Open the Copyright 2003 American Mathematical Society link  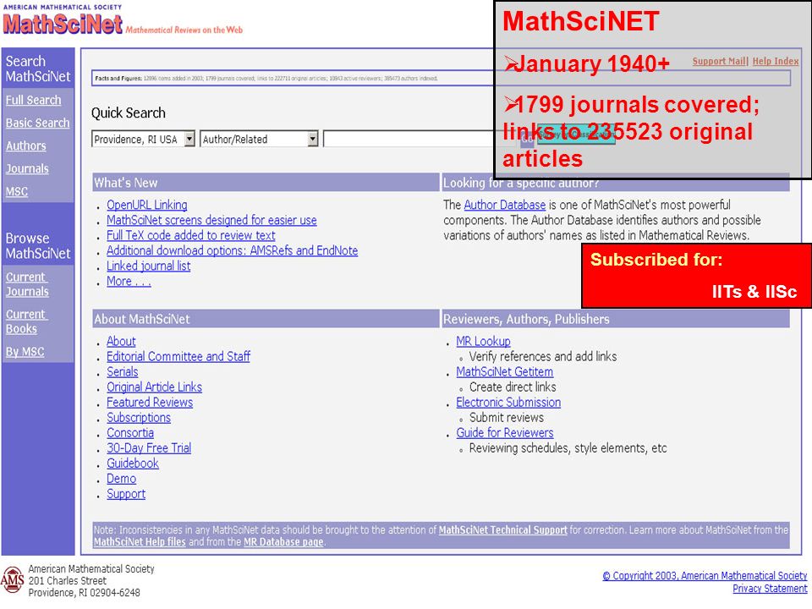[x=705, y=576]
